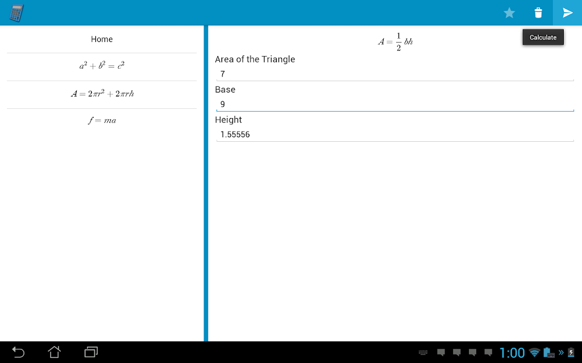The image size is (582, 363).
Task: Open the recent apps switcher
Action: click(x=91, y=352)
